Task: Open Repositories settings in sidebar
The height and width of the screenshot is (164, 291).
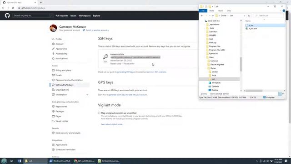Action: coord(61,106)
